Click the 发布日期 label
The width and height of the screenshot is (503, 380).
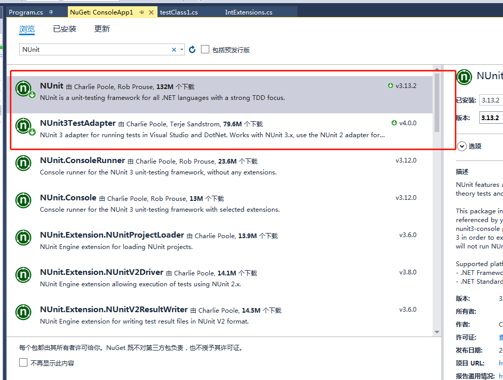tap(469, 350)
